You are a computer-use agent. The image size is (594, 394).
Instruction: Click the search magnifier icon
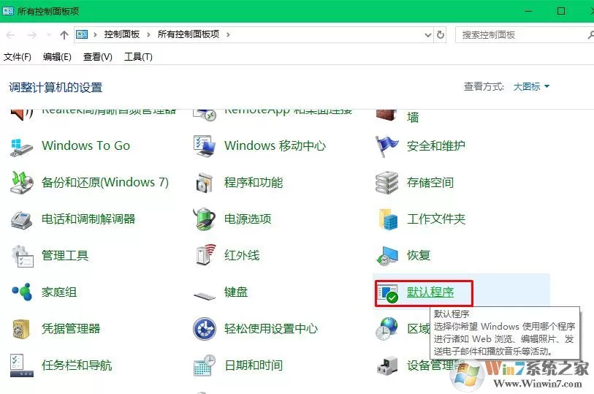(x=590, y=35)
